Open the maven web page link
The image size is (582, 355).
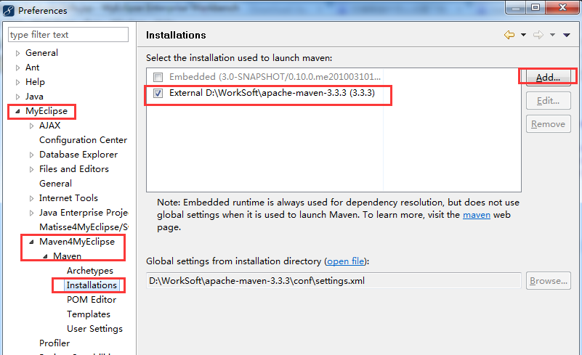click(x=477, y=215)
